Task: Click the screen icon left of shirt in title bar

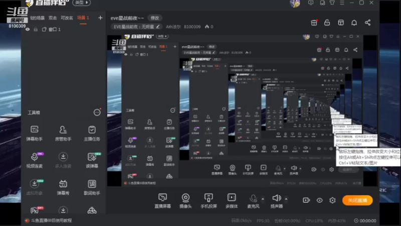Action: click(322, 3)
